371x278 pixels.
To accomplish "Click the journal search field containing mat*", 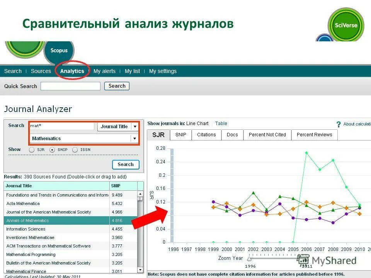I will 62,126.
